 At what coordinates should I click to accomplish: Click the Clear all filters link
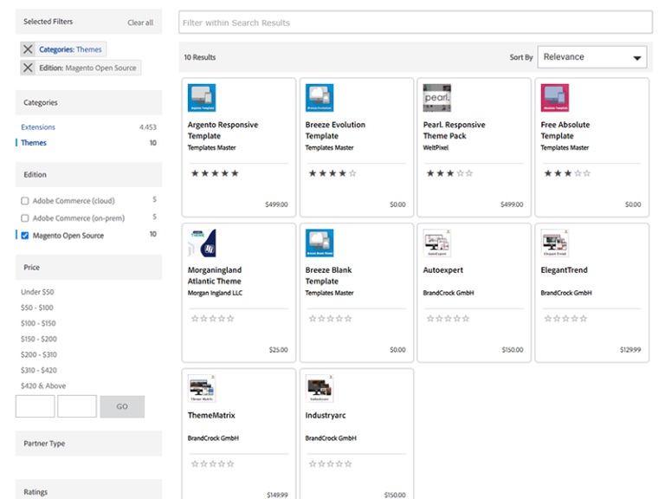[140, 23]
